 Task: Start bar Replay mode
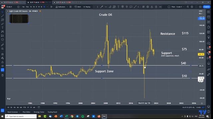point(87,7)
